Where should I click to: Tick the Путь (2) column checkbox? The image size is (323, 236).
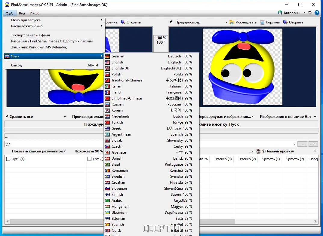pos(89,159)
